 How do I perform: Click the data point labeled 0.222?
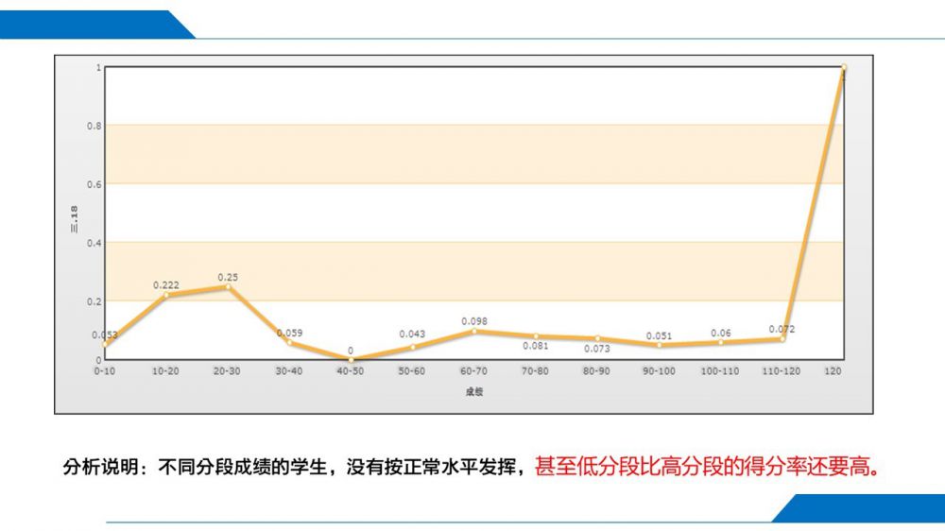pos(166,295)
